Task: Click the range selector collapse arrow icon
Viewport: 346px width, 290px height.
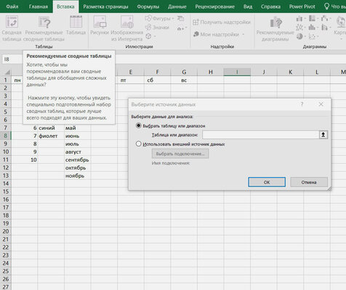Action: pos(323,135)
